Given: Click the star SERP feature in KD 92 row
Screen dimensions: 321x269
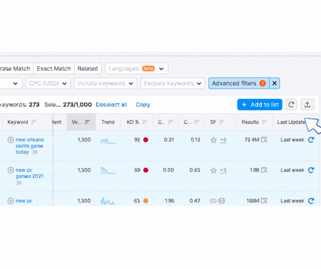Looking at the screenshot, I should (x=213, y=140).
